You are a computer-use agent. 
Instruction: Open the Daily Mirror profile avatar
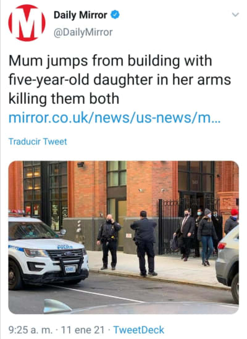[x=27, y=23]
